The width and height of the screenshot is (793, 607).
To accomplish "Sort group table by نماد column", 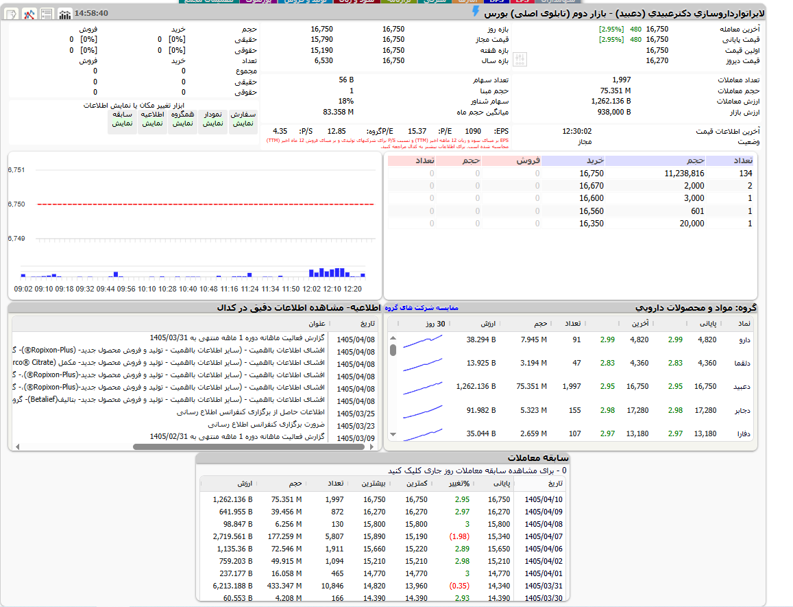I will pos(744,324).
